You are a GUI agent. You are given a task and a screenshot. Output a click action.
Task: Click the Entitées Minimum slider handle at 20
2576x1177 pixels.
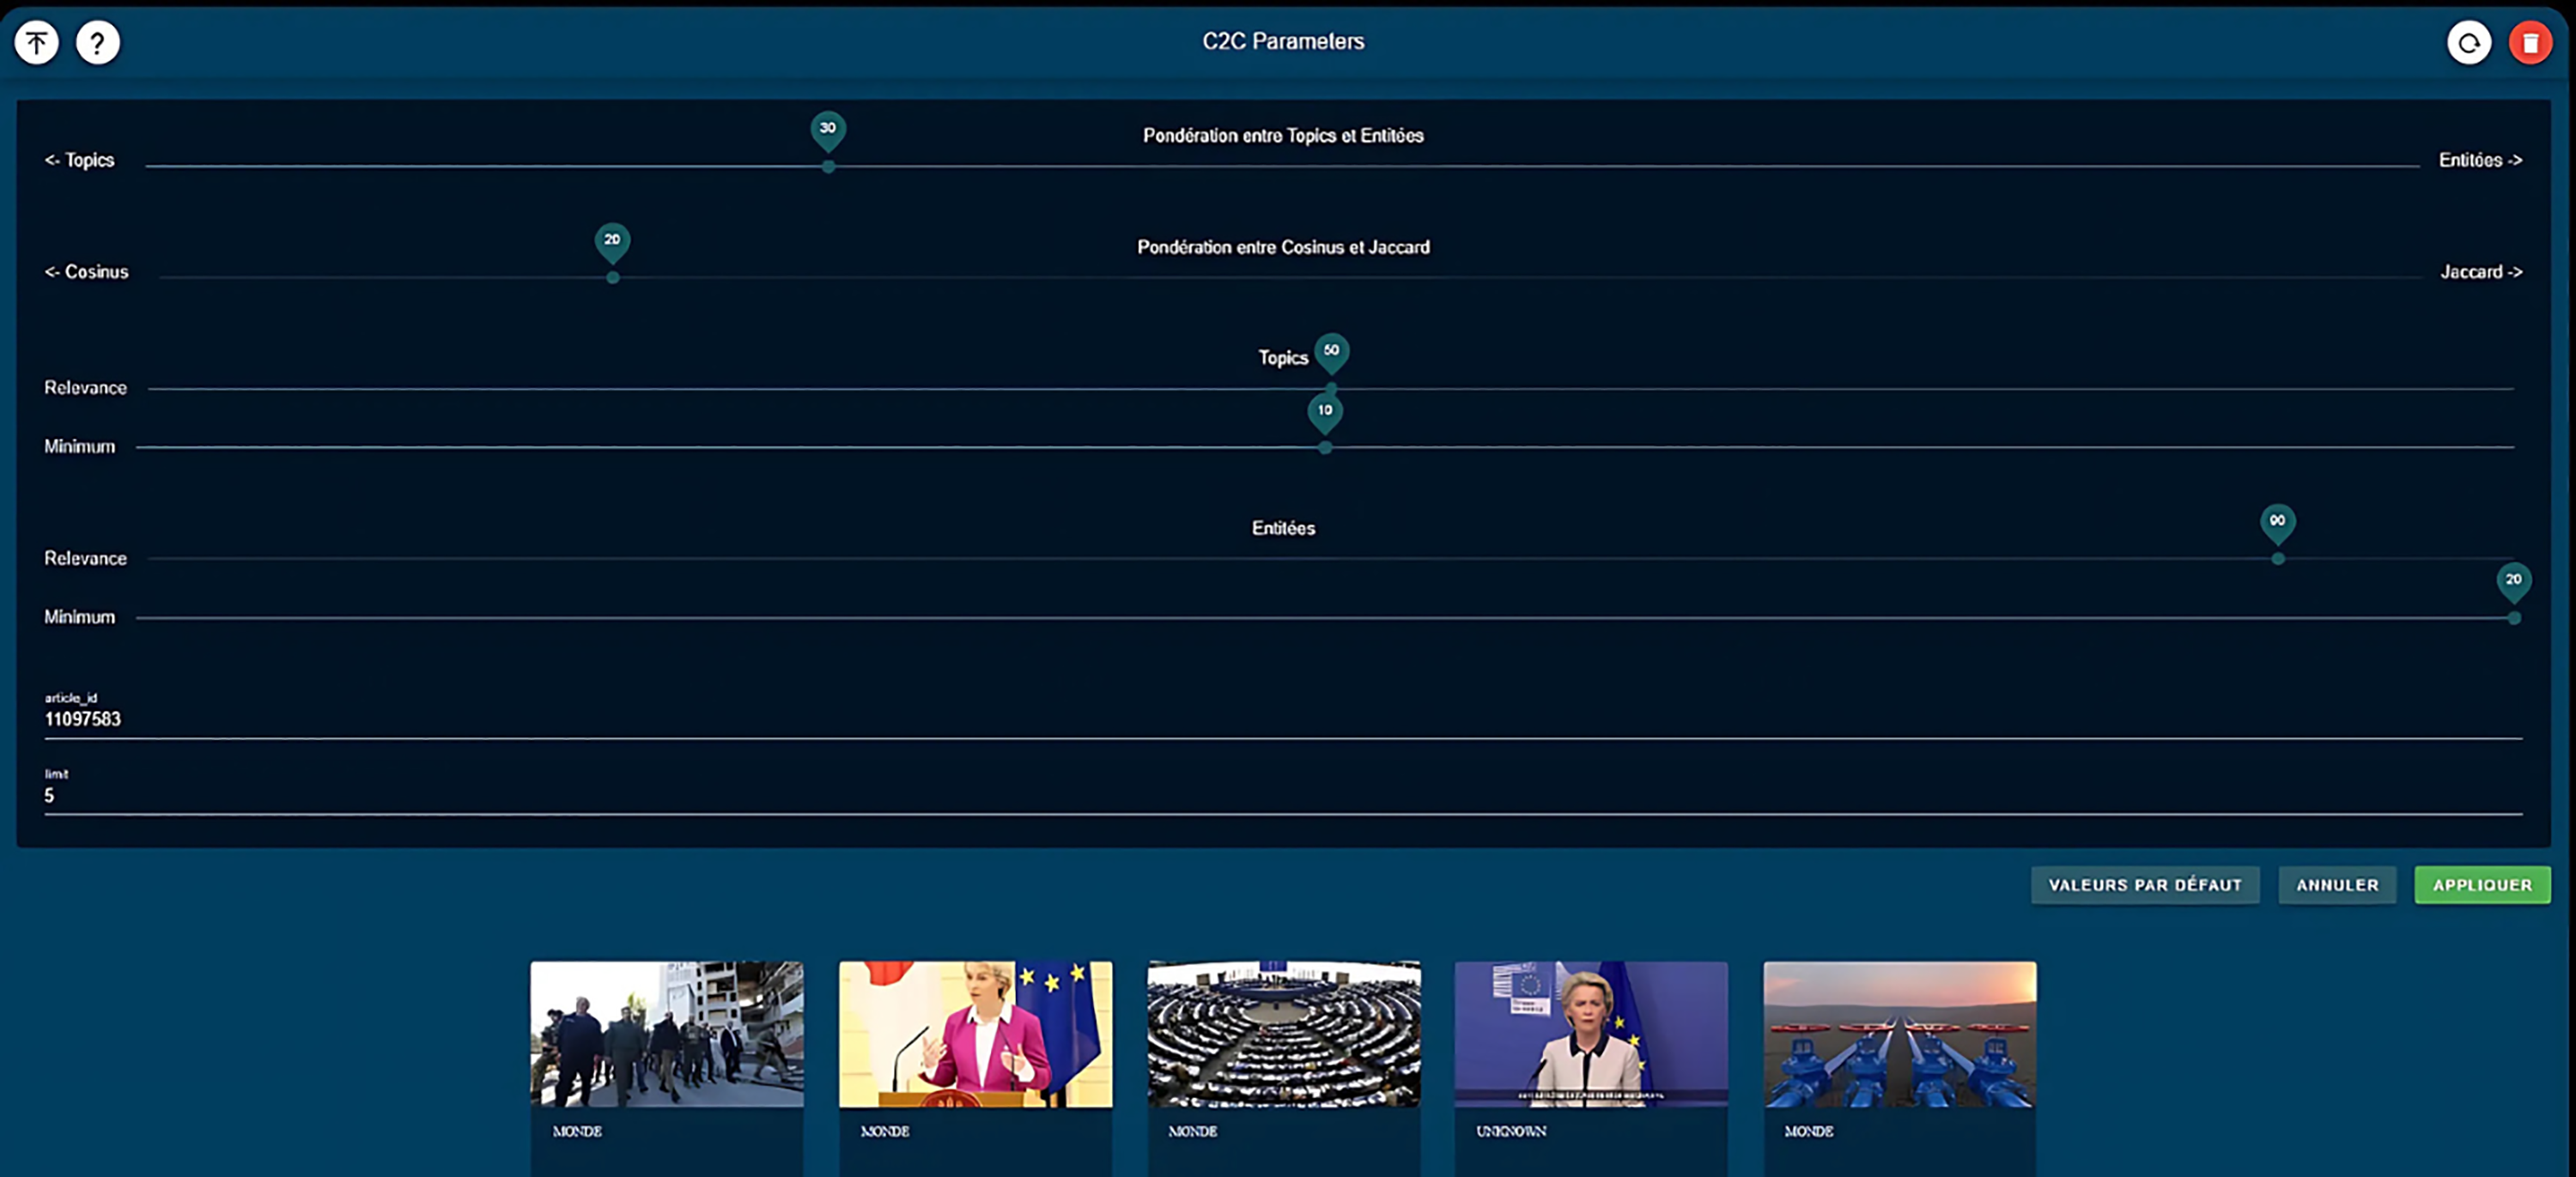coord(2514,618)
